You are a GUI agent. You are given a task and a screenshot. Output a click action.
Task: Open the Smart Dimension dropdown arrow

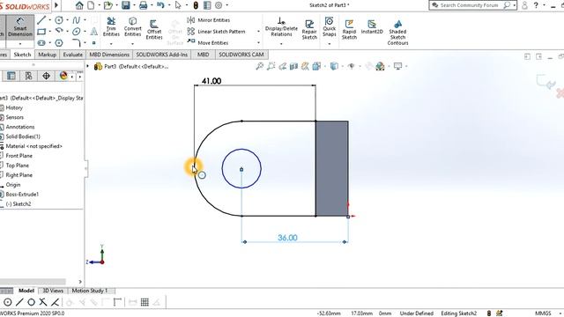[x=20, y=44]
